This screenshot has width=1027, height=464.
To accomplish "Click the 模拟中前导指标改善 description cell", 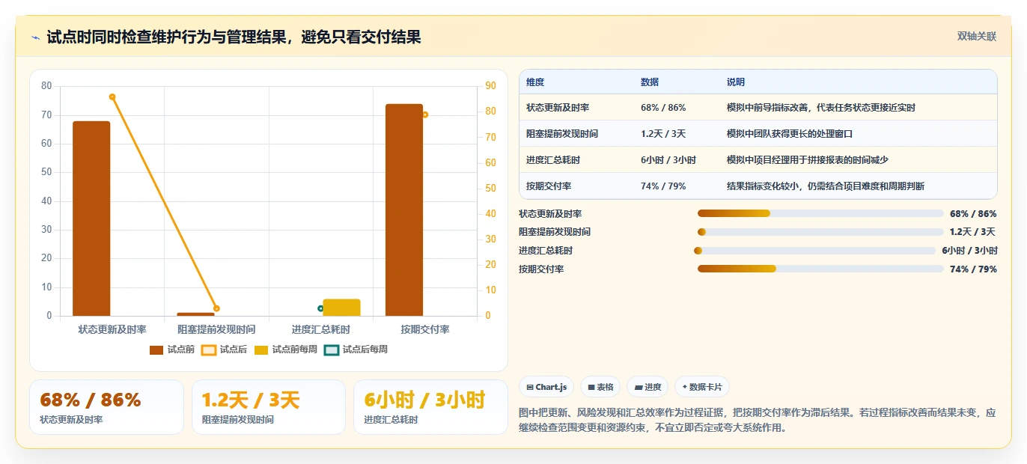I will [821, 108].
